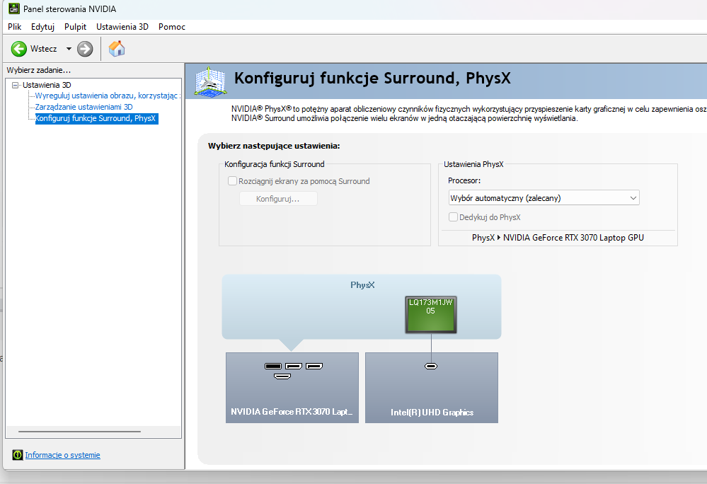Select the LQ173M1JW05 display thumbnail
This screenshot has height=484, width=707.
tap(430, 315)
